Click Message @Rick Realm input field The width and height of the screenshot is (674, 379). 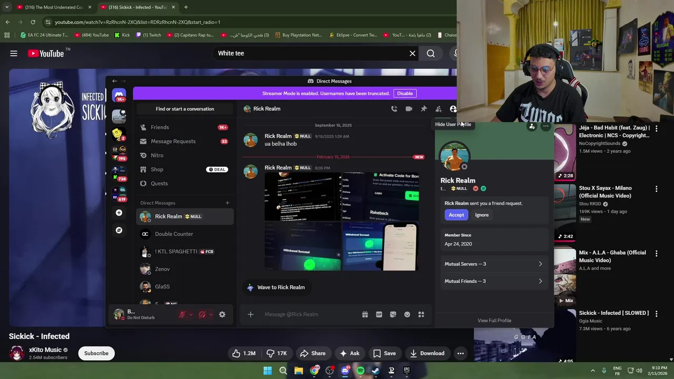tap(311, 314)
